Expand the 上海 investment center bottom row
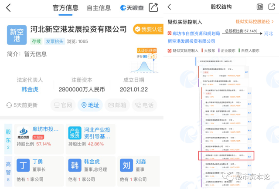The width and height of the screenshot is (279, 189). 249,183
